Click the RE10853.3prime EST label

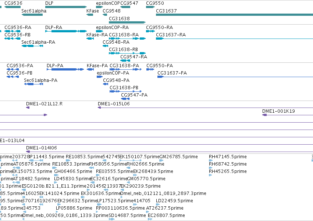tap(71, 164)
